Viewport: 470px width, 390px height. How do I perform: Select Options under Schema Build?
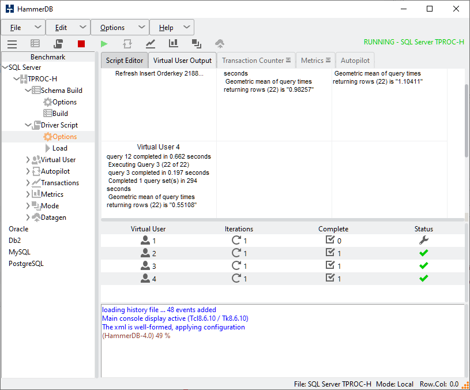click(65, 102)
